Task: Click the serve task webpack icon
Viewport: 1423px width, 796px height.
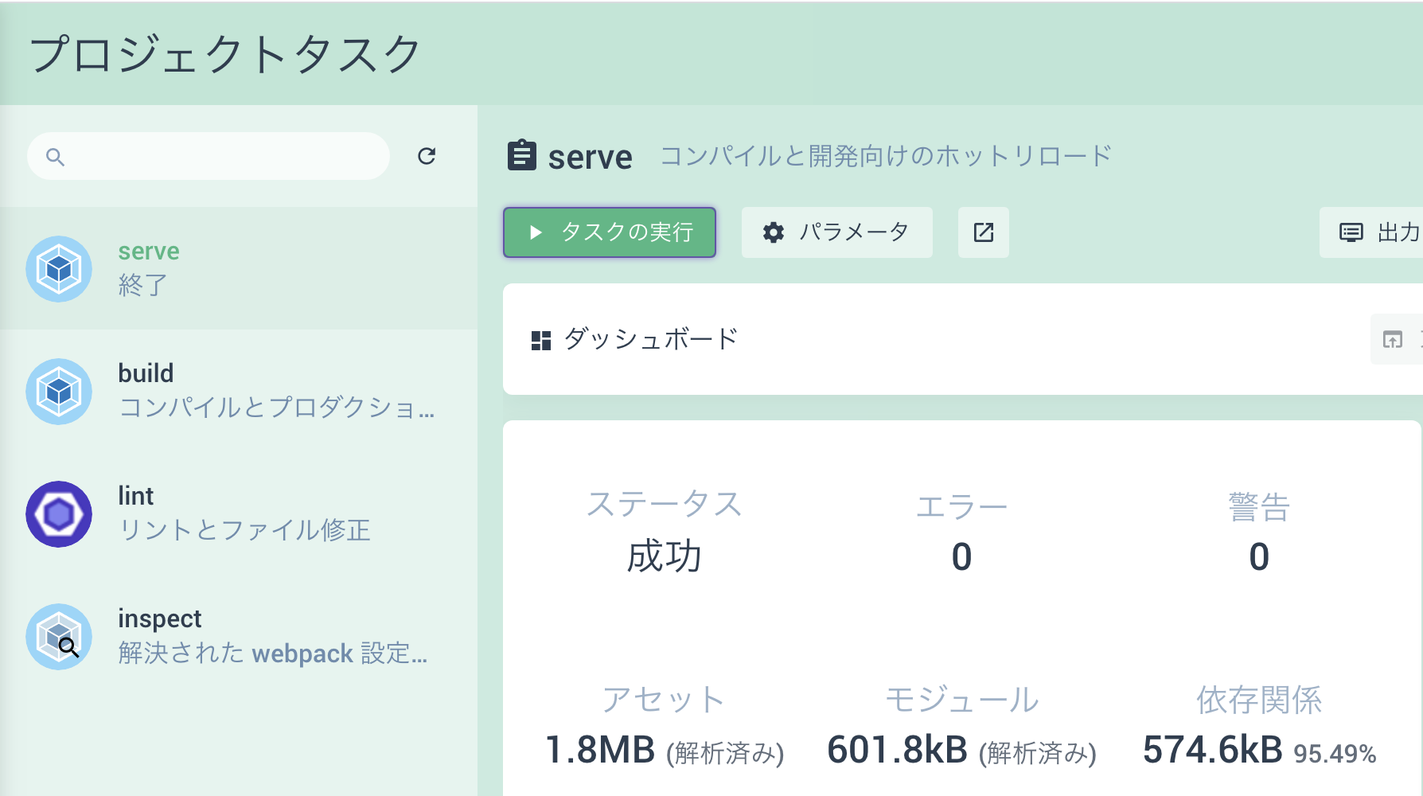Action: (x=59, y=269)
